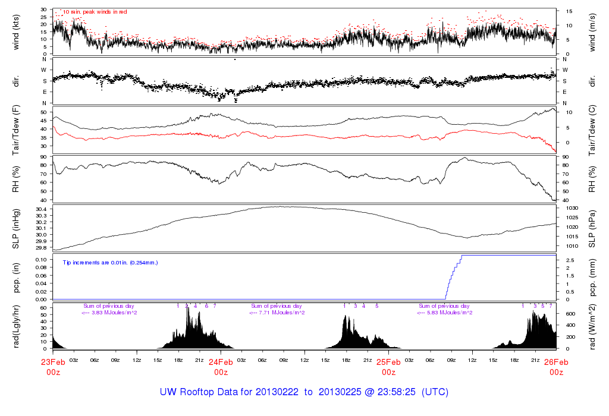
Task: Click the 'wind (m/s)' axis label
Action: [592, 32]
